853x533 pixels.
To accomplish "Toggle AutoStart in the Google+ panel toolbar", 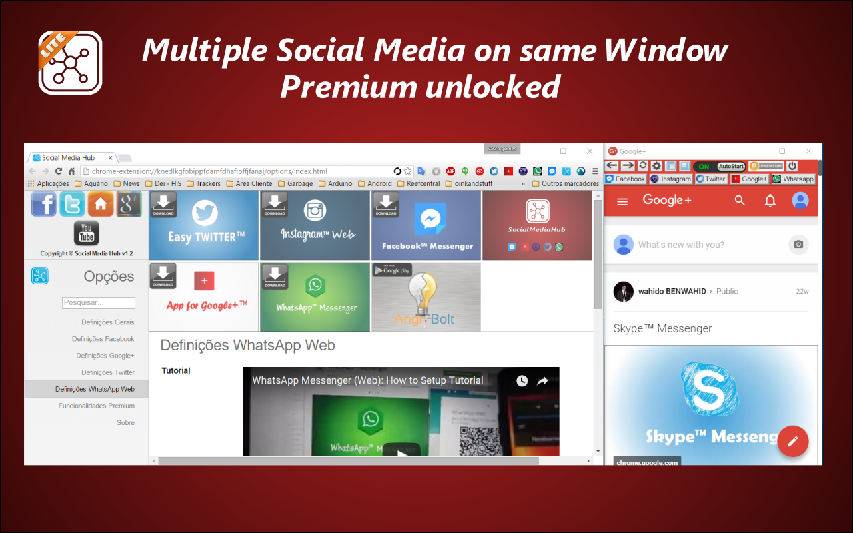I will pos(731,166).
